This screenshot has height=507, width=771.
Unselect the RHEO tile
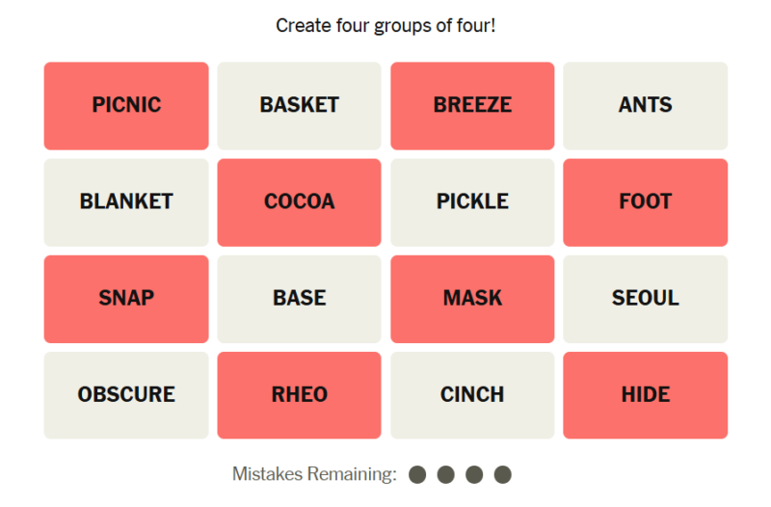click(x=299, y=395)
